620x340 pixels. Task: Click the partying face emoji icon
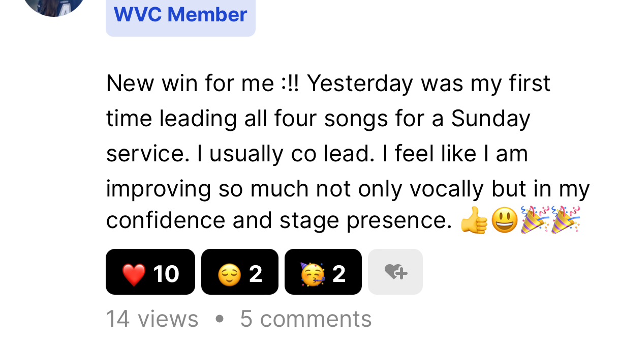pos(313,274)
